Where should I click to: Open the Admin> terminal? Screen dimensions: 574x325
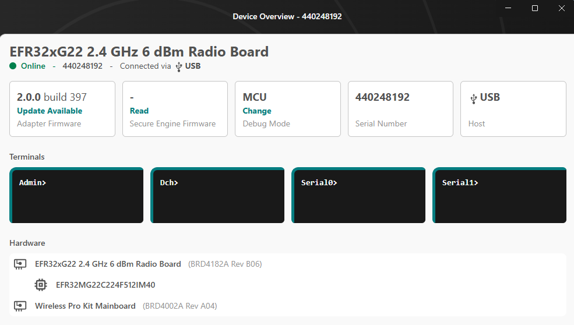[x=76, y=195]
